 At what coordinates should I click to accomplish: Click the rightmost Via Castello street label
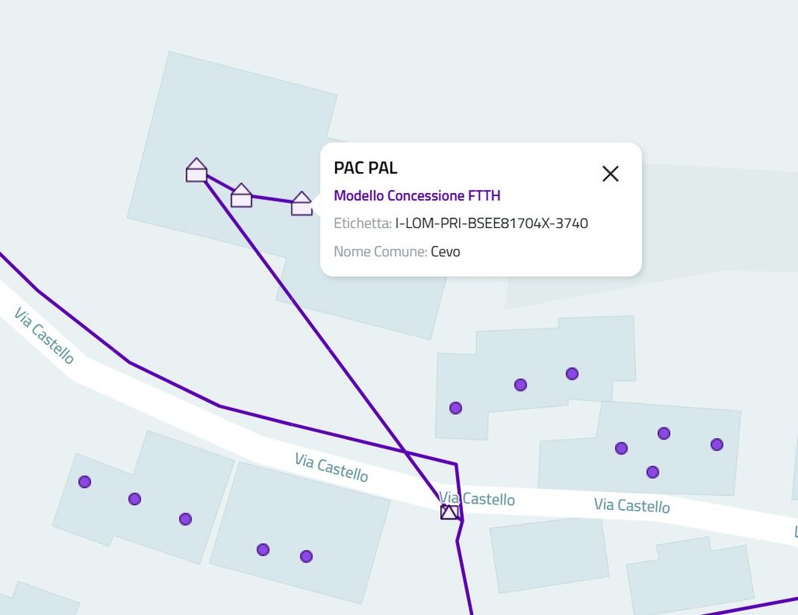pyautogui.click(x=631, y=505)
